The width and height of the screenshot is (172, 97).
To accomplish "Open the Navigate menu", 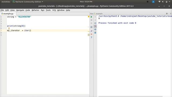I will pos(20,10).
